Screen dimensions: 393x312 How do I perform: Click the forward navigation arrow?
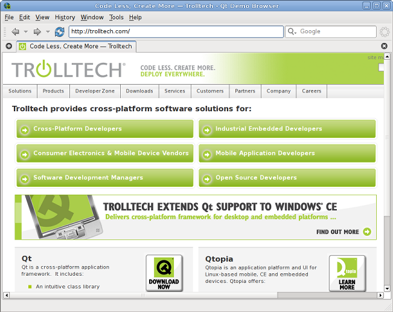[x=37, y=32]
